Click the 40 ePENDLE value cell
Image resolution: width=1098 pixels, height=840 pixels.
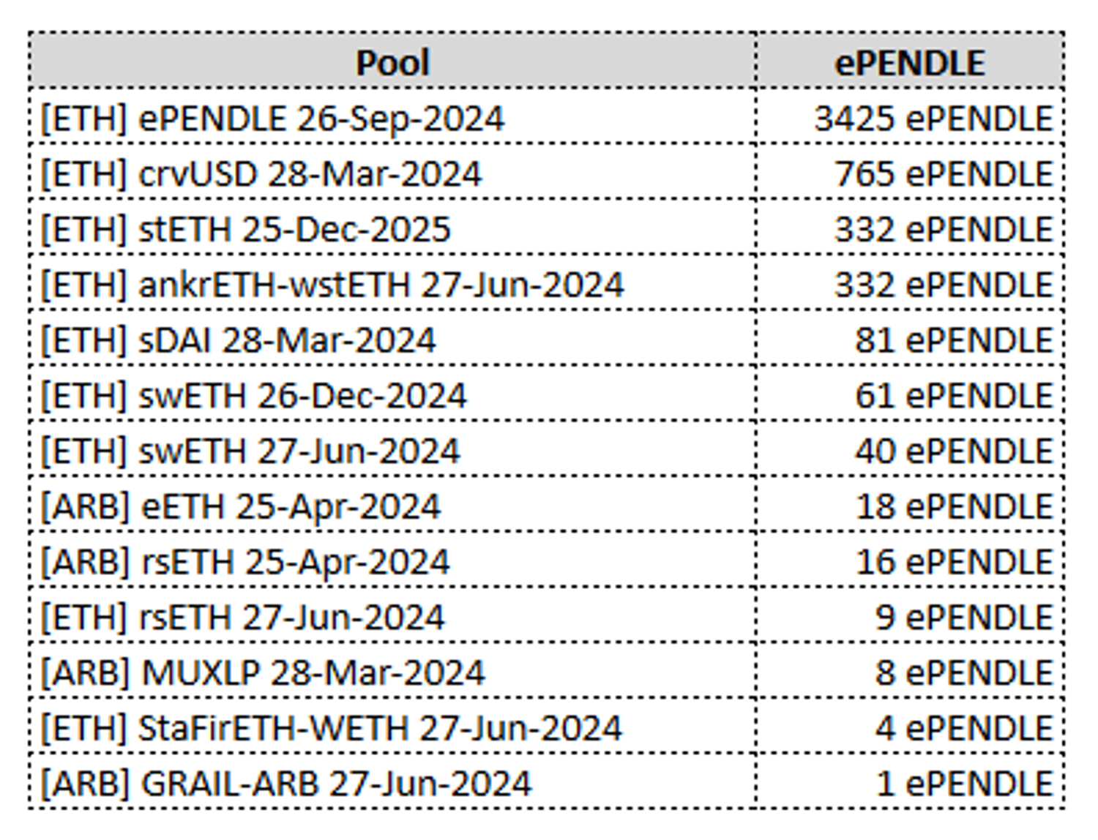point(953,451)
